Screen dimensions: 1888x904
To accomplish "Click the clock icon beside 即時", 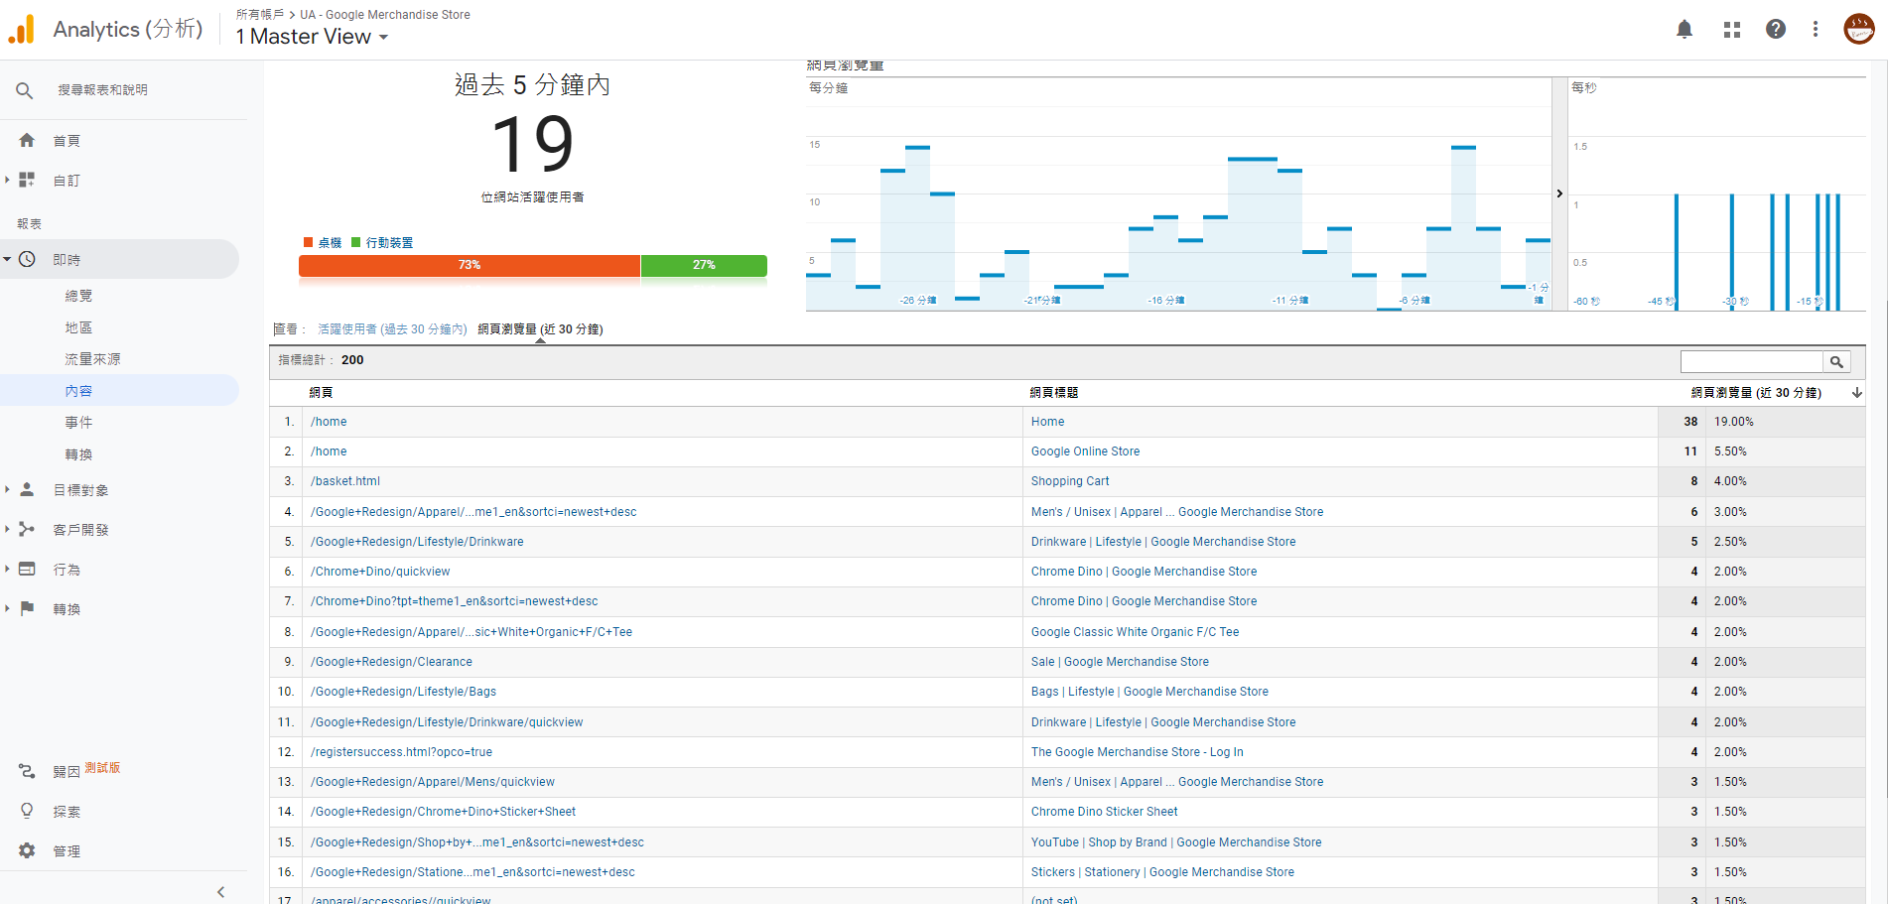I will pyautogui.click(x=27, y=259).
